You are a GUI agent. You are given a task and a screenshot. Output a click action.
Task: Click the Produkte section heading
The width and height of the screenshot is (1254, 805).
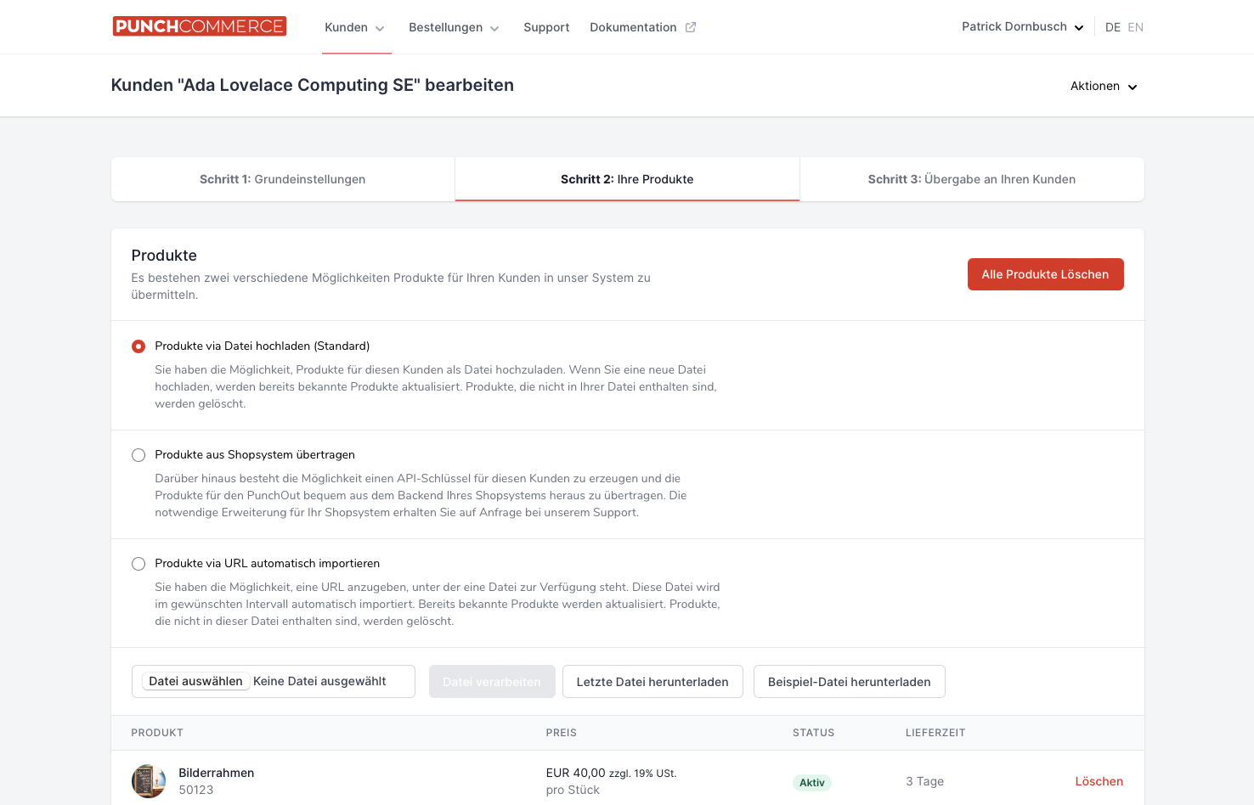[x=164, y=256]
